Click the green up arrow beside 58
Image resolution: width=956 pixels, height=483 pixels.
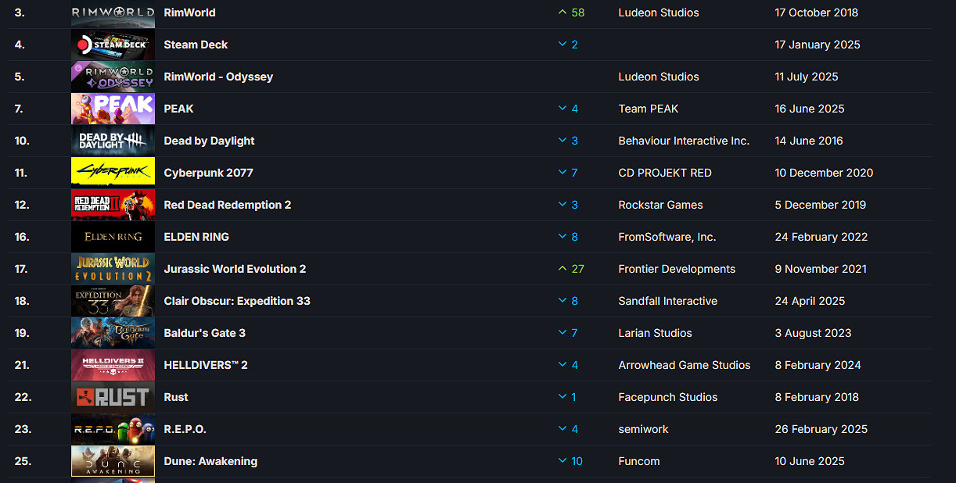click(x=562, y=13)
